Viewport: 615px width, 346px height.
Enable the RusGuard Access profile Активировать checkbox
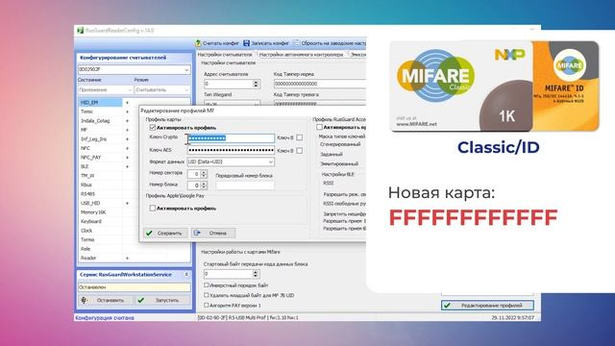click(x=319, y=127)
